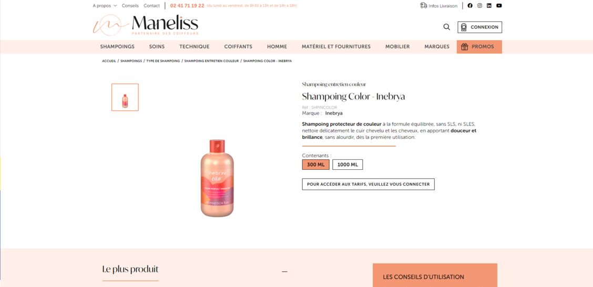Select the shampoo bottle thumbnail

pyautogui.click(x=125, y=97)
